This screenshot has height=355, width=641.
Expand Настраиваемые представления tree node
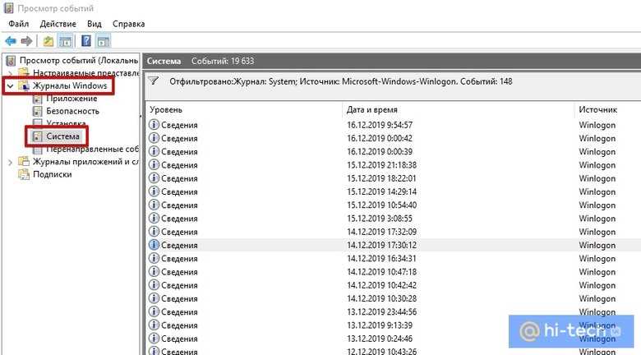click(10, 73)
